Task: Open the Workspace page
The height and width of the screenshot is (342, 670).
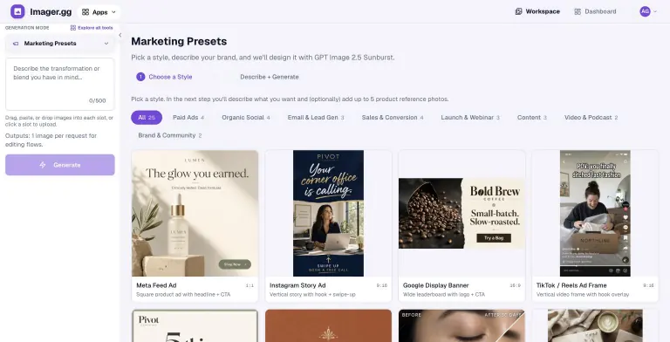Action: pos(537,11)
